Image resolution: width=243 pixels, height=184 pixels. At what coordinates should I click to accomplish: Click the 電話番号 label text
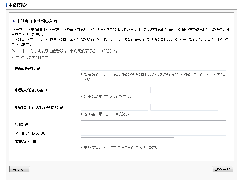click(23, 141)
